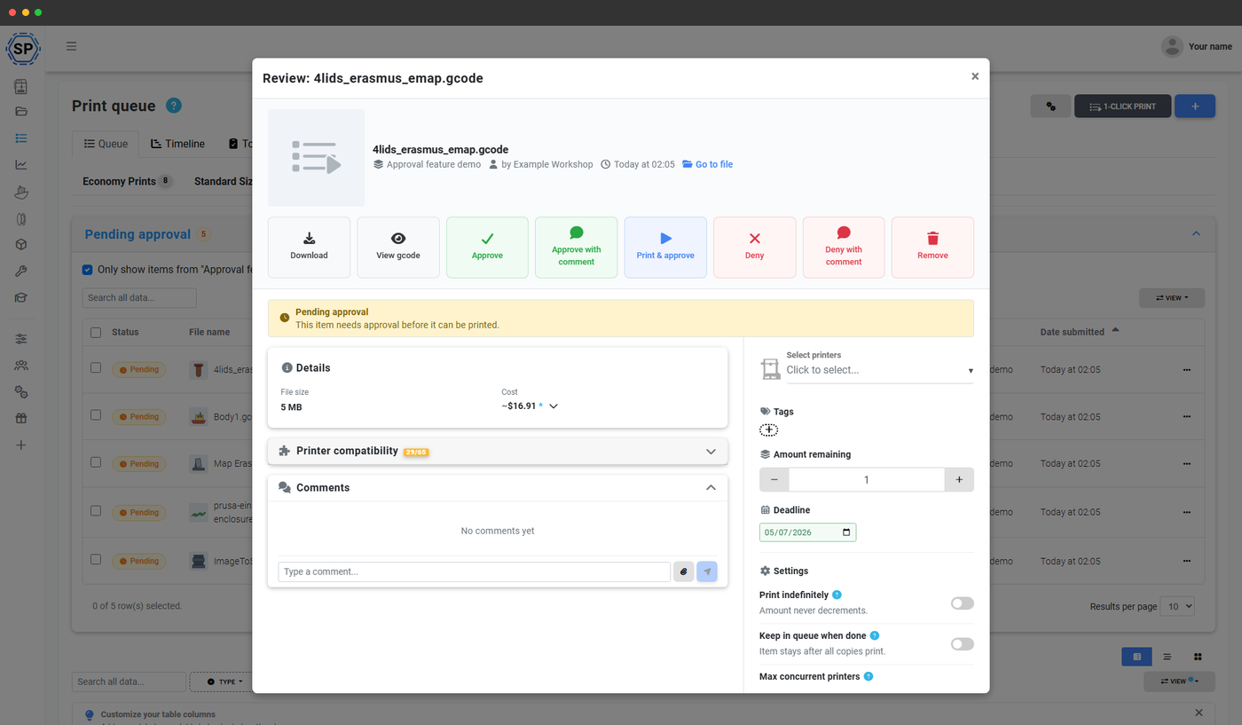Screen dimensions: 1242x725
Task: Increase Amount remaining with plus
Action: click(x=959, y=479)
